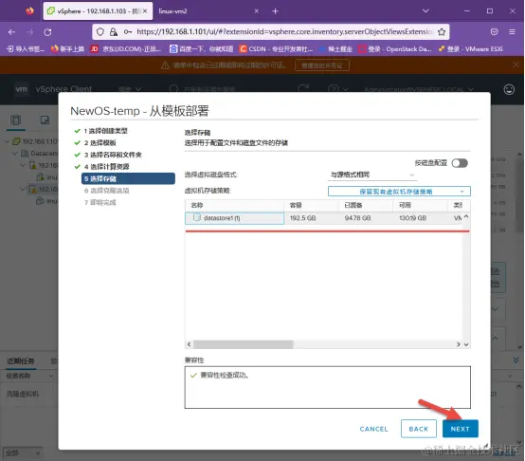Open the Hosts and Clusters inventory icon
Viewport: 525px width, 461px height.
tap(16, 120)
